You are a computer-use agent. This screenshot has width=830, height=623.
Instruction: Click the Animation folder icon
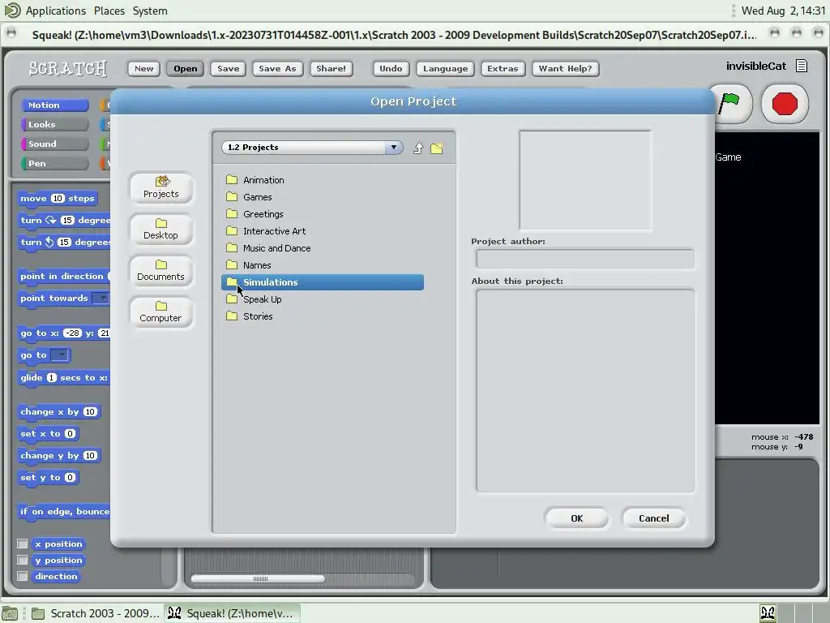[232, 179]
